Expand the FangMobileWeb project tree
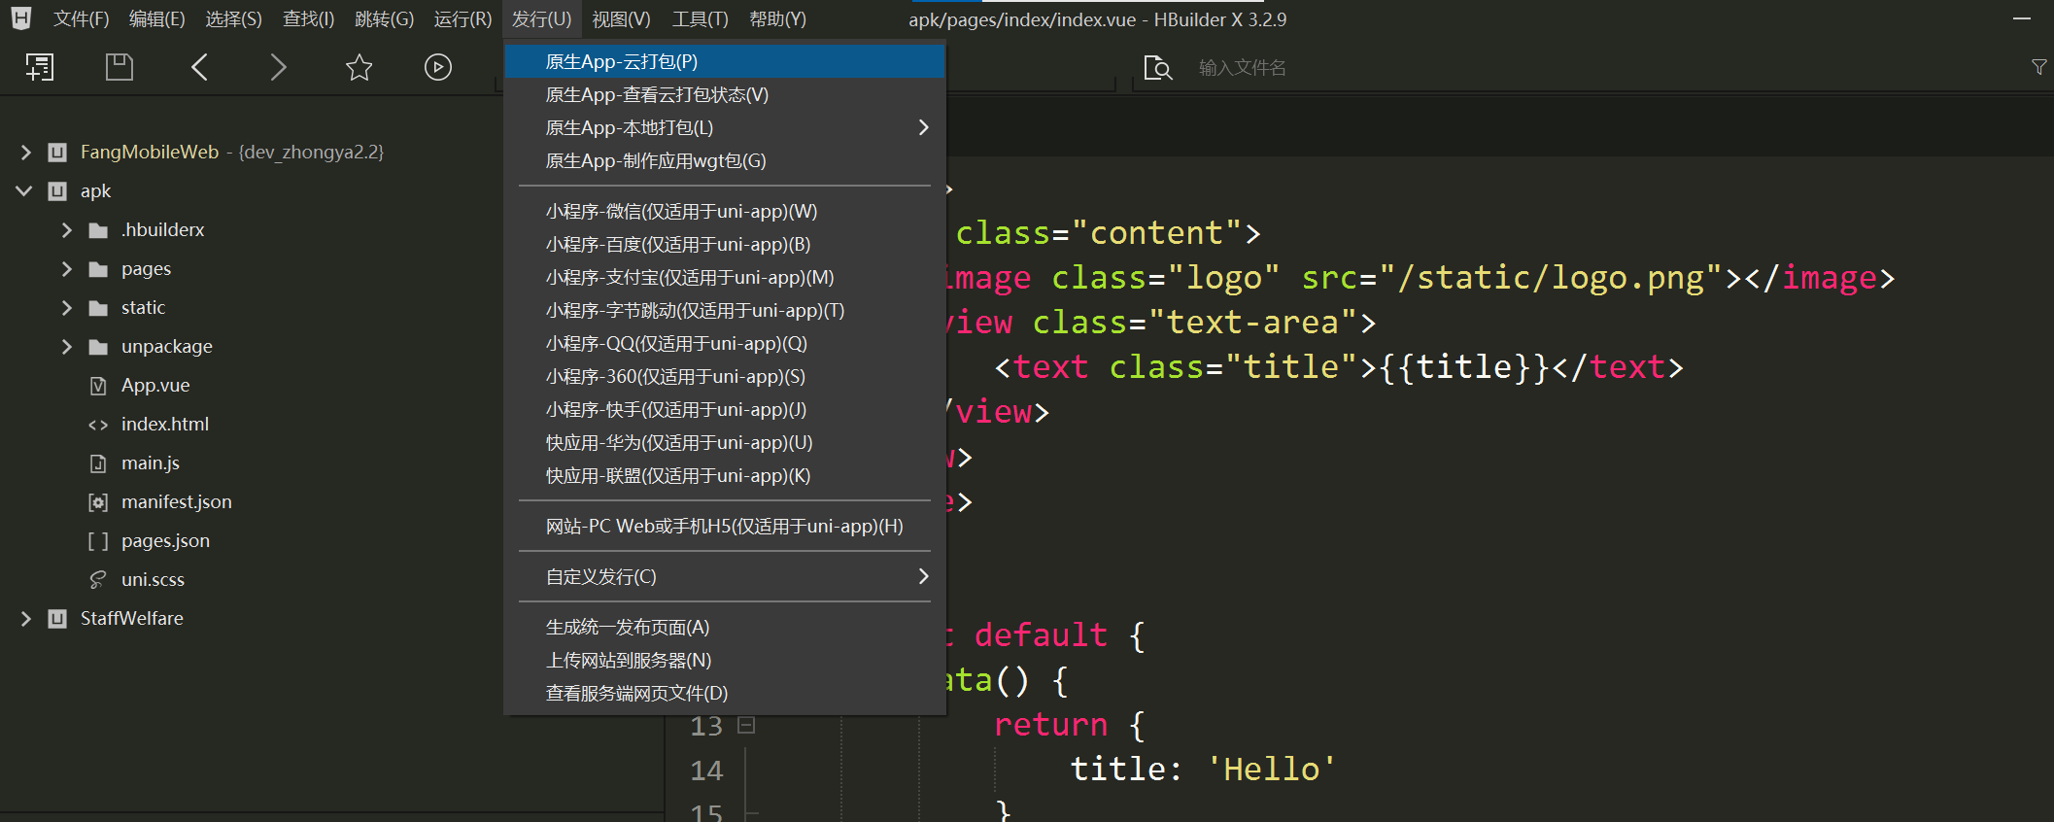Viewport: 2054px width, 822px height. [x=25, y=153]
